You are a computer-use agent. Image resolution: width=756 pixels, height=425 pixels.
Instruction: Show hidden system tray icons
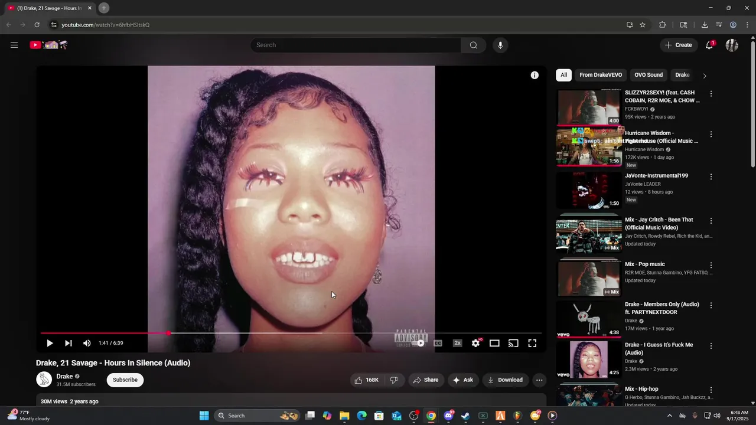point(669,416)
